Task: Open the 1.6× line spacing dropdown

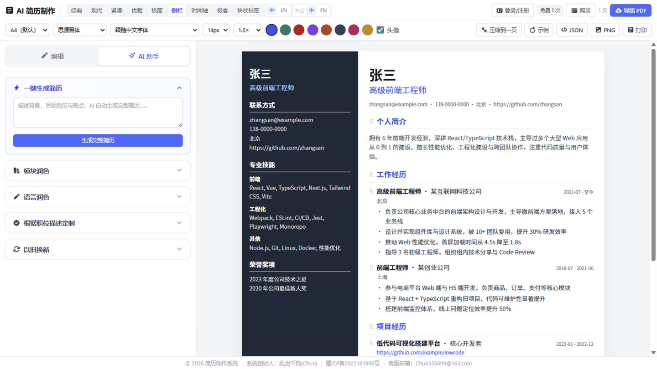Action: (x=248, y=30)
